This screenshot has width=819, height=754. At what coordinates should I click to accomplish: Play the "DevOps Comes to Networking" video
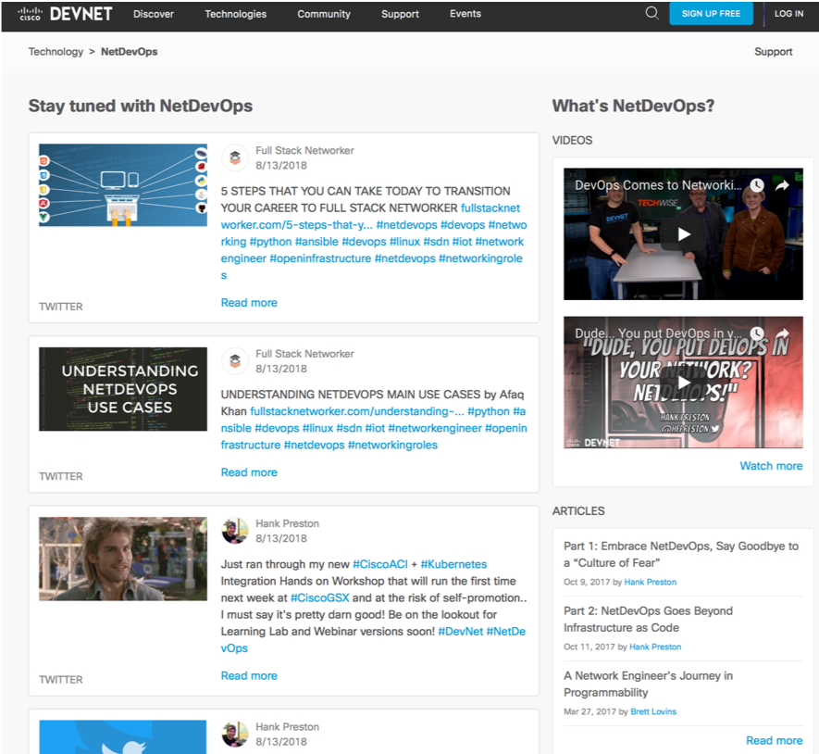tap(683, 233)
